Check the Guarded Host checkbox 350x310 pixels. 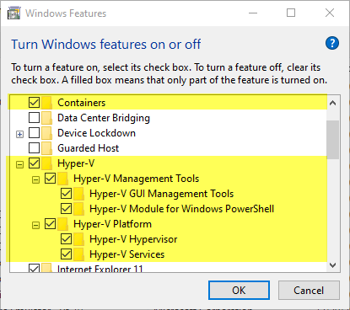click(x=34, y=148)
